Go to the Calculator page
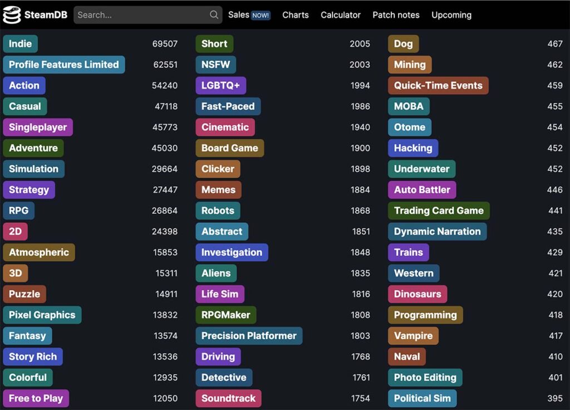The height and width of the screenshot is (410, 570). pos(340,15)
